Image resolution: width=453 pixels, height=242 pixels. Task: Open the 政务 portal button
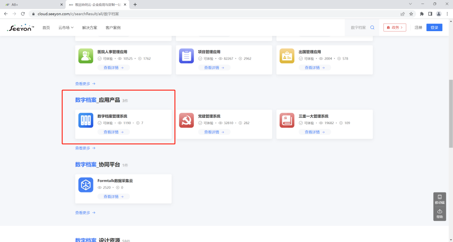(x=395, y=28)
